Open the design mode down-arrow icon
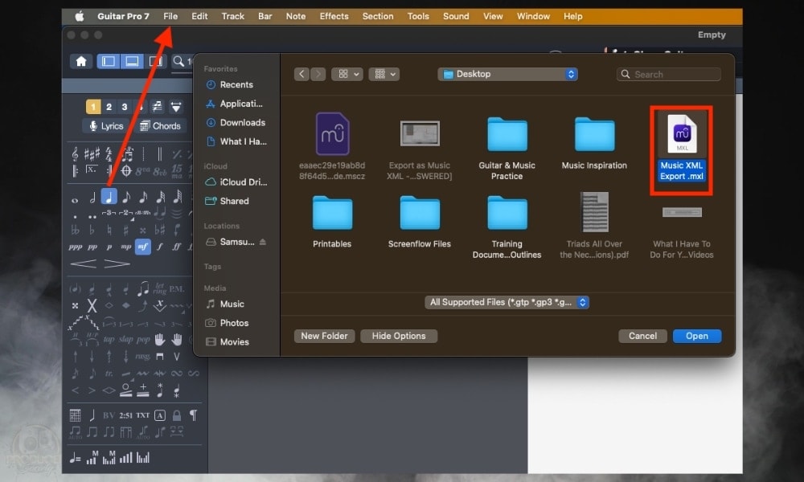 click(x=176, y=107)
